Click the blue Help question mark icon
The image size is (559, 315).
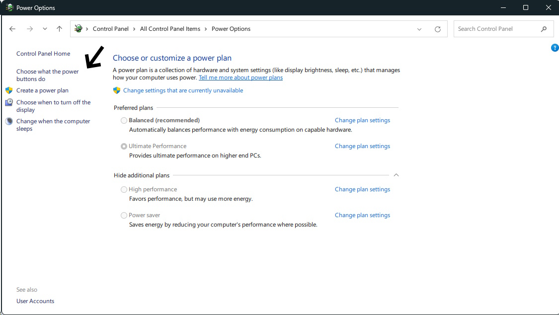555,48
